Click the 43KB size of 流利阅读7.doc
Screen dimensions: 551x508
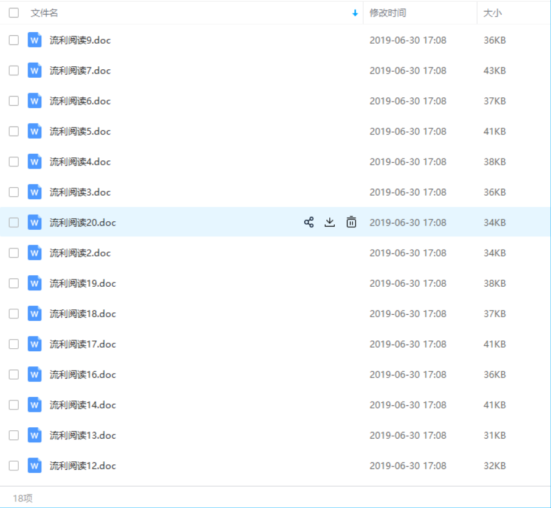[x=495, y=70]
